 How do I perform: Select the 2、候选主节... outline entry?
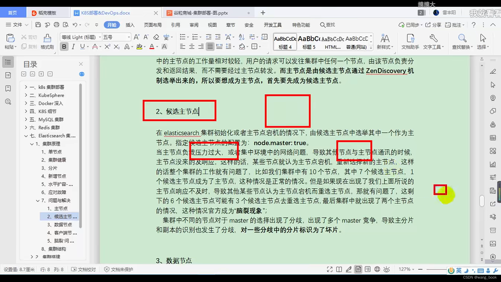[x=61, y=216]
